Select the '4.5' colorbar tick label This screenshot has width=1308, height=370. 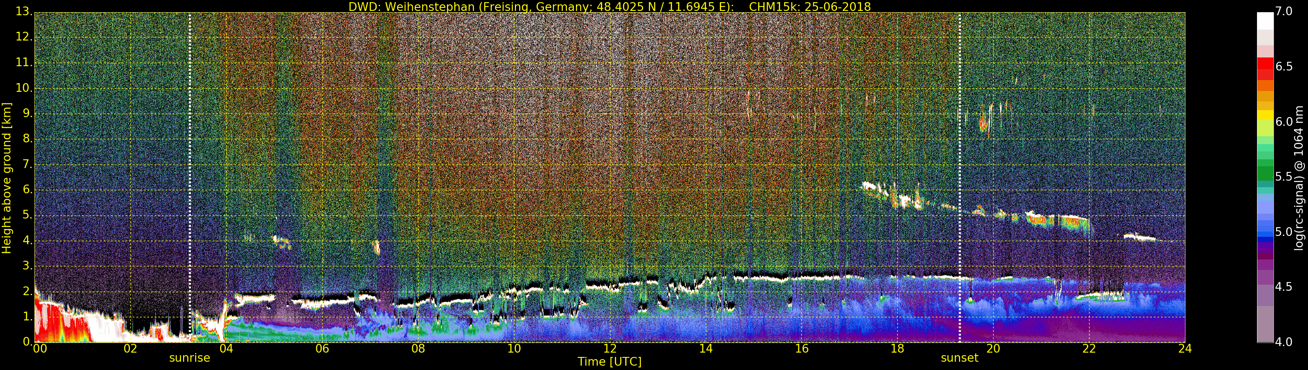[x=1284, y=287]
